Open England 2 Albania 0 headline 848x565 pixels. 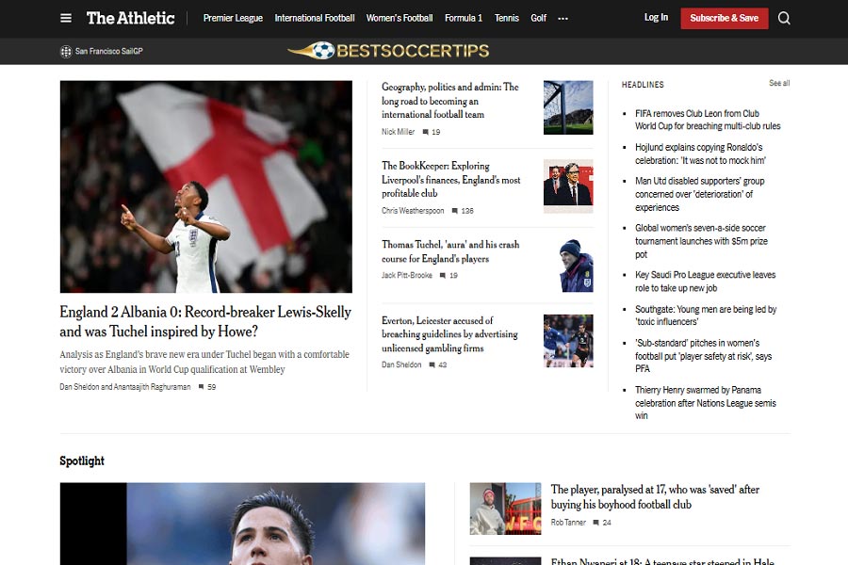205,322
